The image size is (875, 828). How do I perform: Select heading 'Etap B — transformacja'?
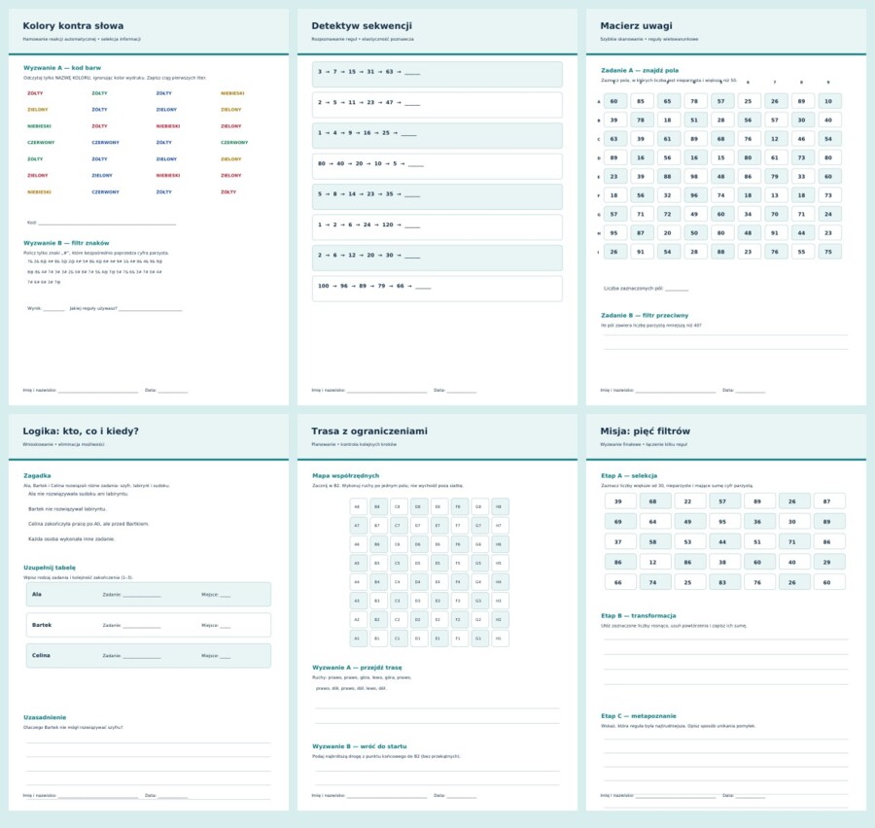click(x=639, y=616)
